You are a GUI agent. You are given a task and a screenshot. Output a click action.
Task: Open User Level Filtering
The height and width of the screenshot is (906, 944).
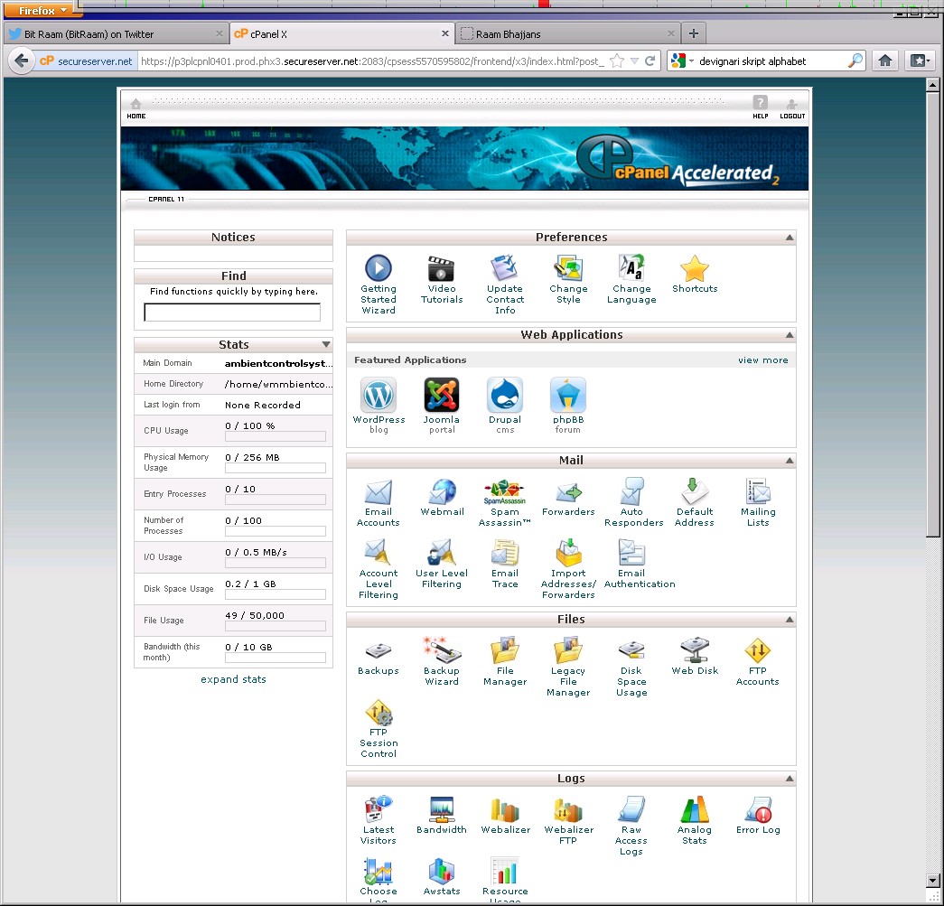(x=442, y=564)
